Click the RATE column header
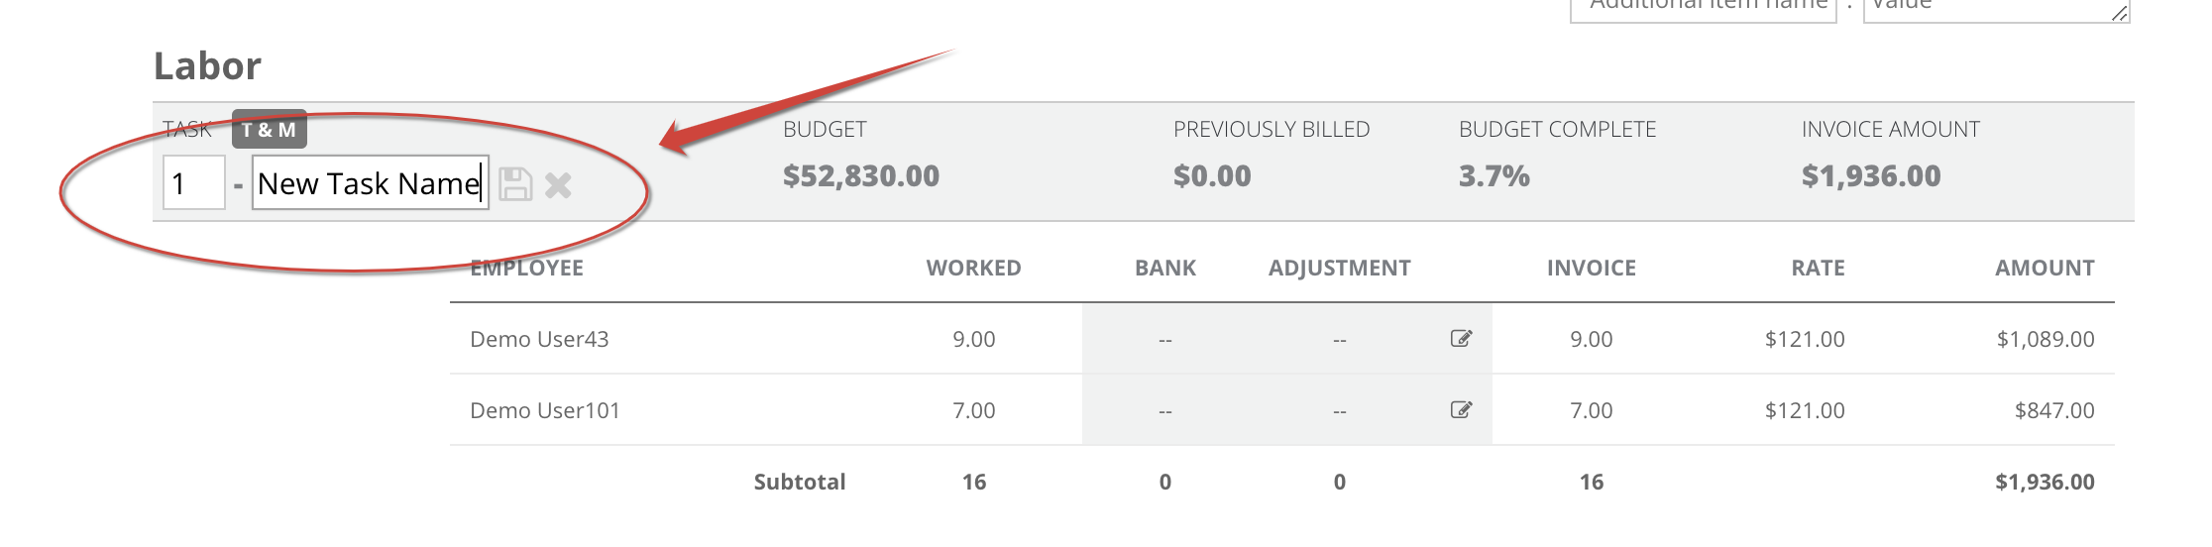 coord(1818,268)
